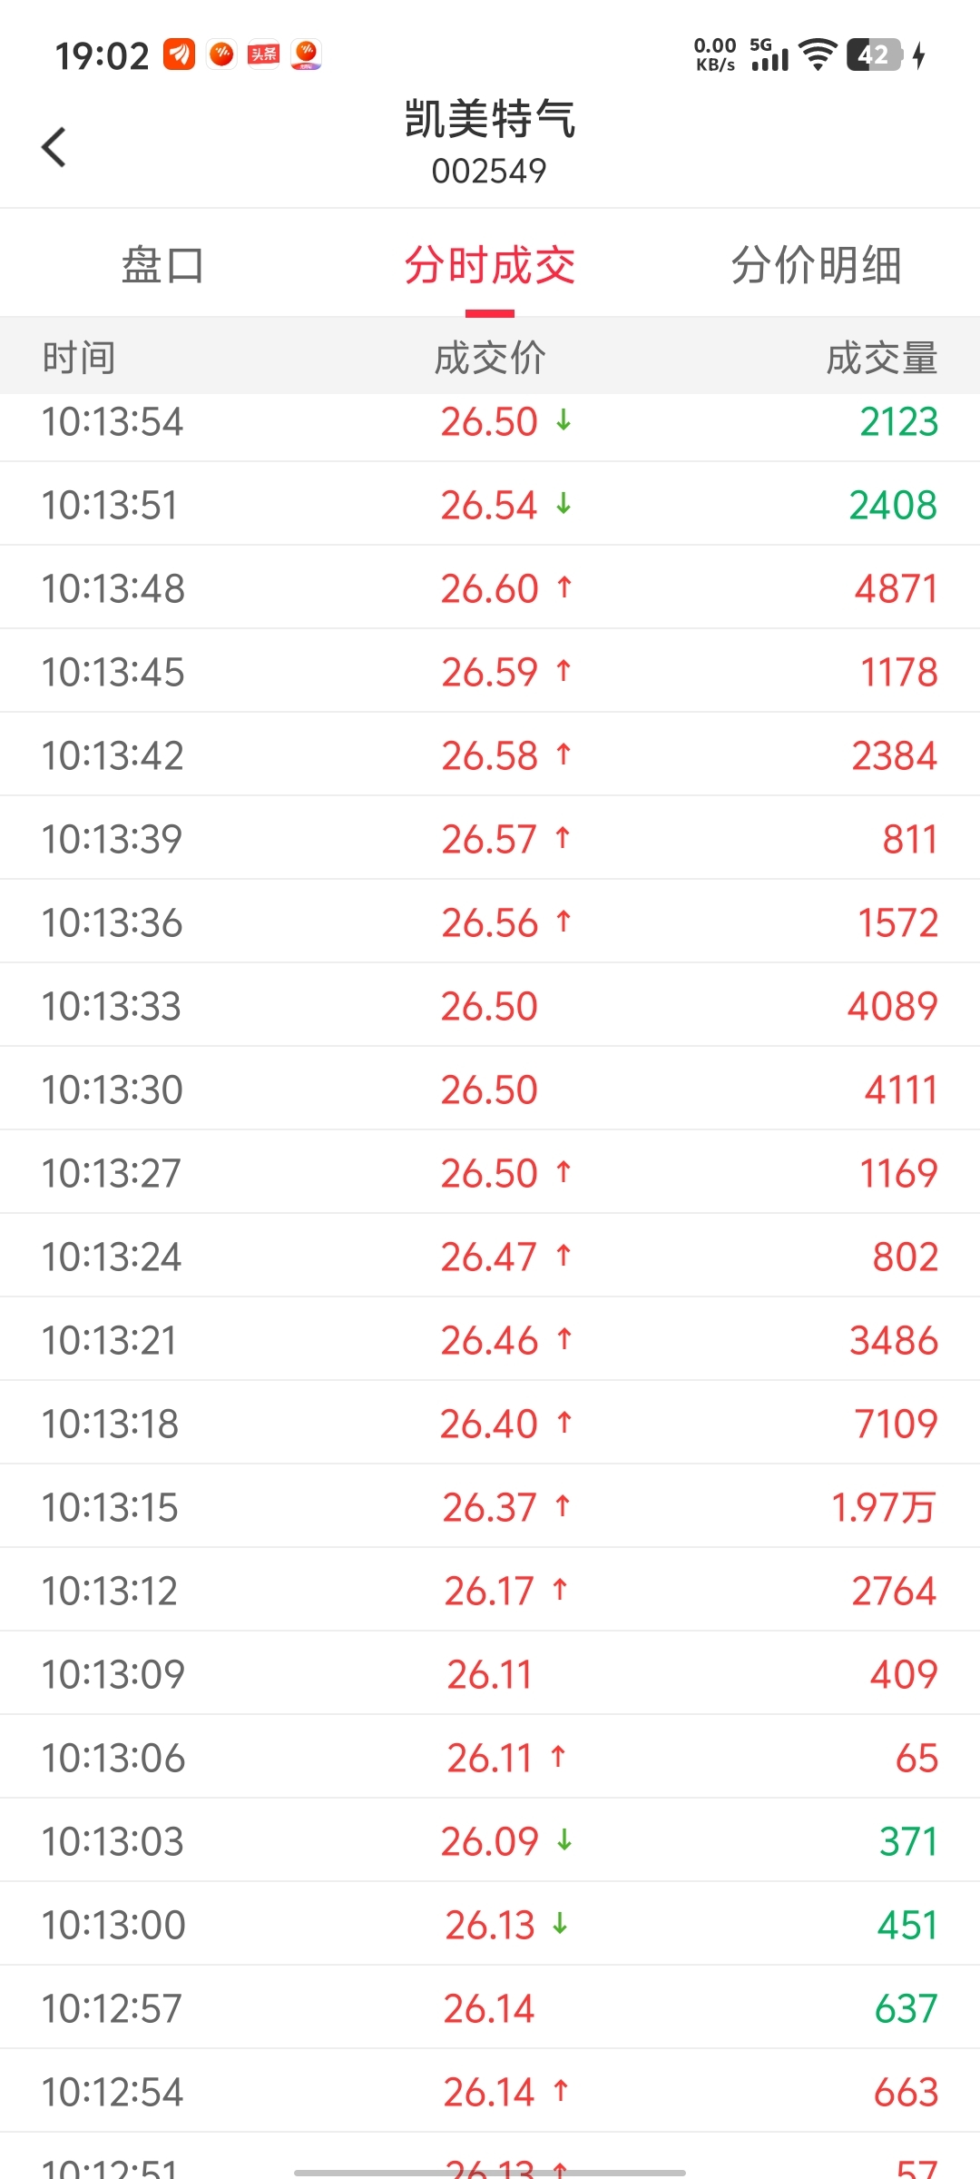
Task: Tap the 头条 notification icon
Action: pyautogui.click(x=263, y=55)
